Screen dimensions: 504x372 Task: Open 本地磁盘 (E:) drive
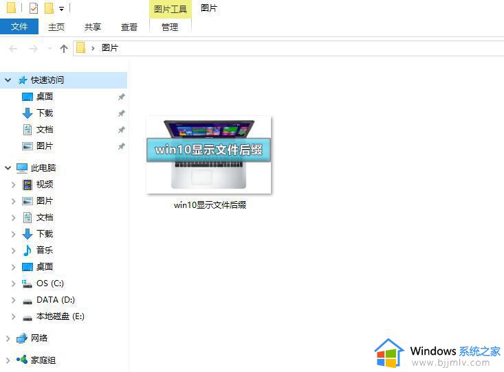[61, 316]
